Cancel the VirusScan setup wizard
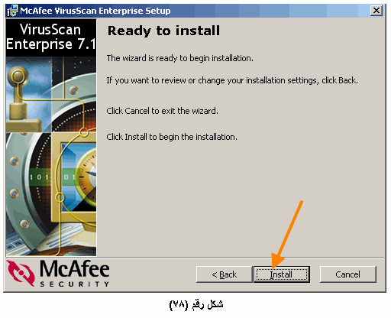 point(347,274)
